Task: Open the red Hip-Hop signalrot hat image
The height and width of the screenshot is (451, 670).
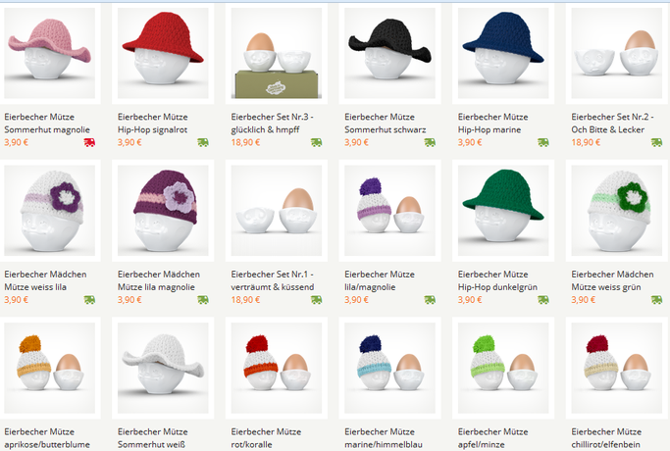Action: pos(163,53)
